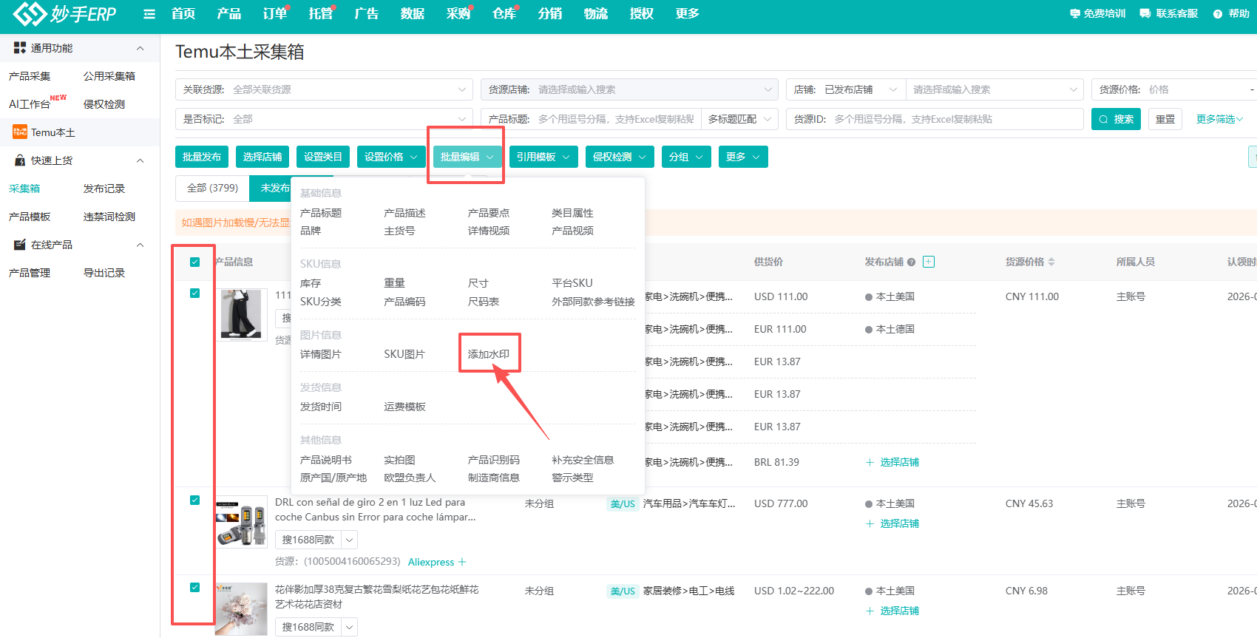
Task: Open 免费培训 graduation cap icon
Action: 1075,13
